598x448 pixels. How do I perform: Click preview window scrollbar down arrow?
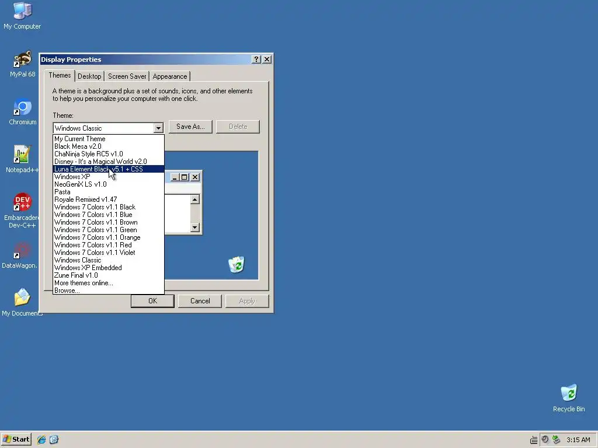pyautogui.click(x=195, y=228)
